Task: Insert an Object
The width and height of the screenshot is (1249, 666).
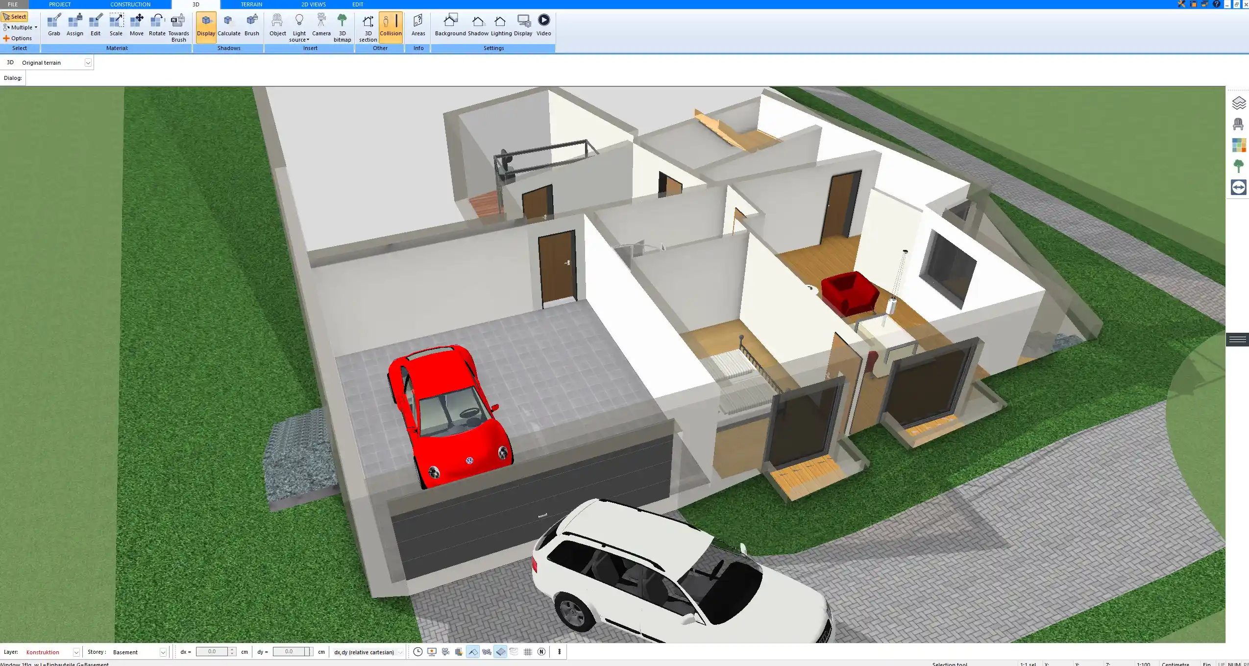Action: click(x=278, y=25)
